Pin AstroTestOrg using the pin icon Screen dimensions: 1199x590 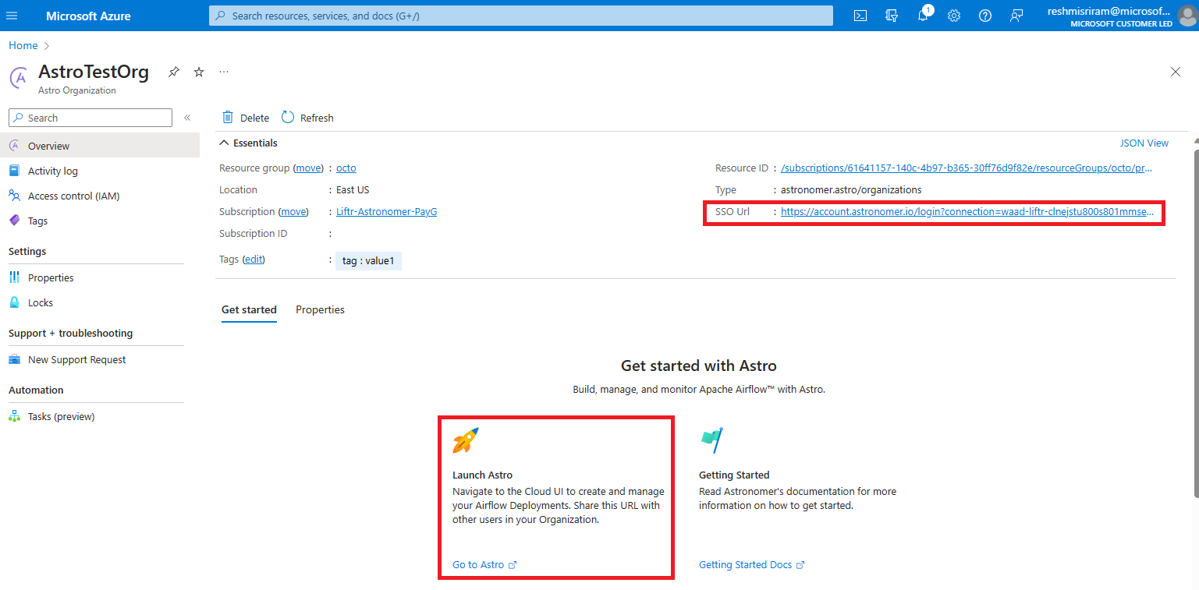(x=174, y=72)
